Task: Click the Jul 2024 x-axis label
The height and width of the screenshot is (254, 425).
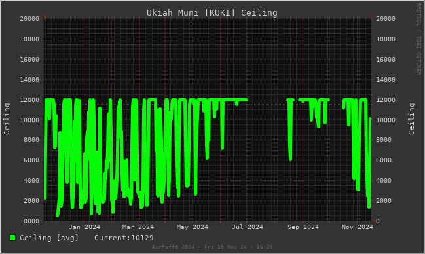Action: coord(248,227)
